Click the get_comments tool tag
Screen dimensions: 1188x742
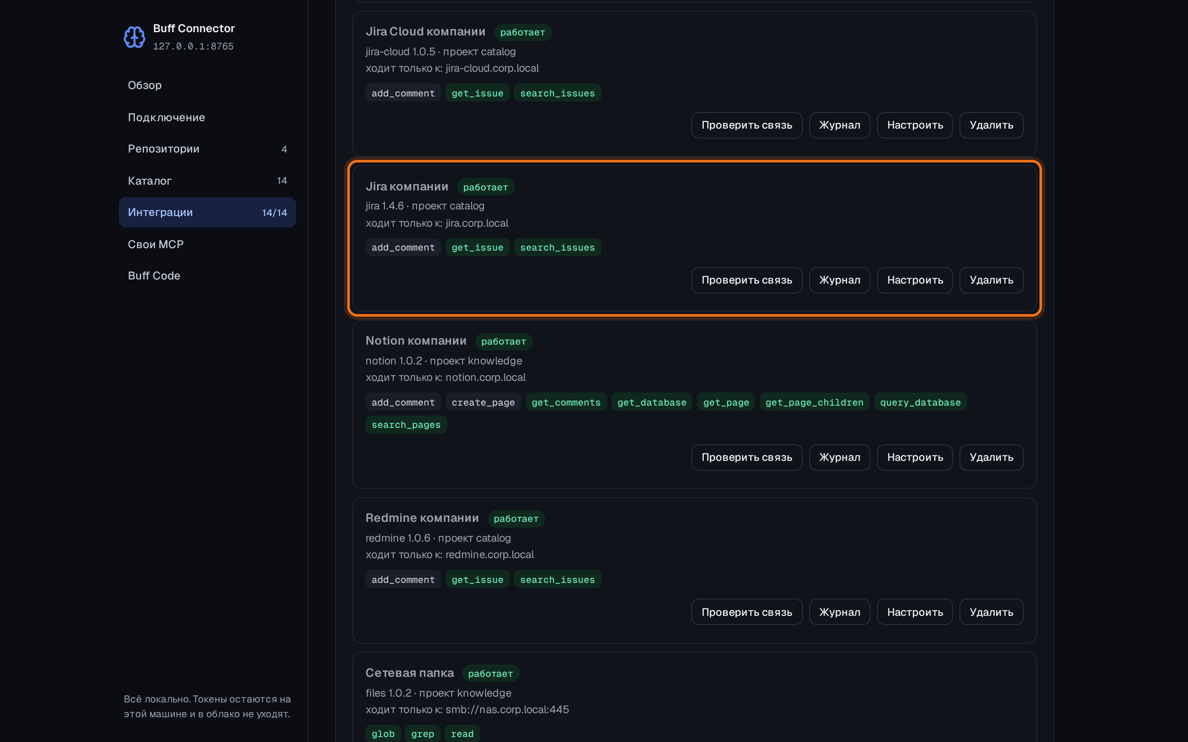click(x=566, y=402)
